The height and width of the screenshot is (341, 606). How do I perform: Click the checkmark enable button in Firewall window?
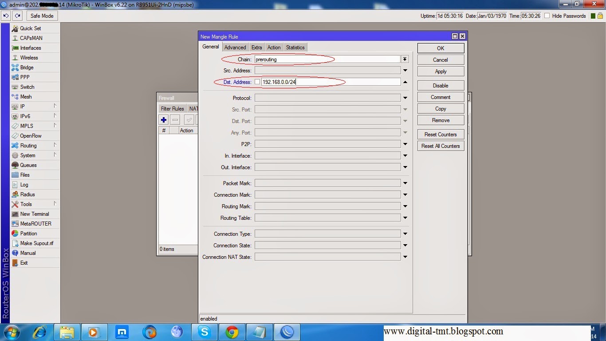(189, 119)
